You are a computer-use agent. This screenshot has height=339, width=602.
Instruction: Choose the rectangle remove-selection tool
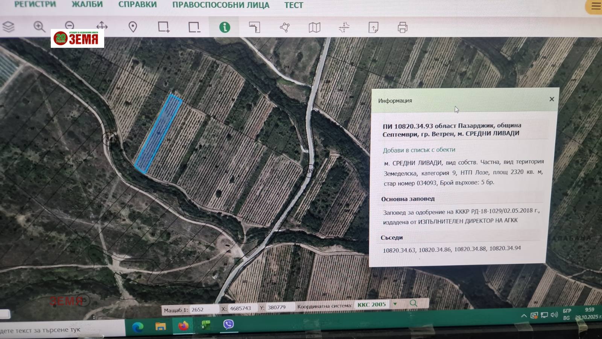pyautogui.click(x=194, y=27)
